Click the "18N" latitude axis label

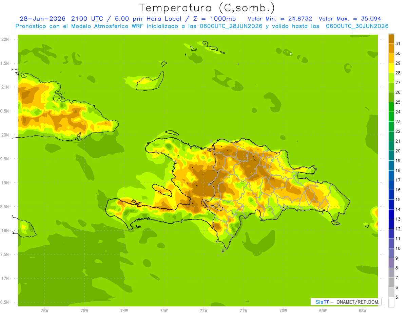click(5, 230)
